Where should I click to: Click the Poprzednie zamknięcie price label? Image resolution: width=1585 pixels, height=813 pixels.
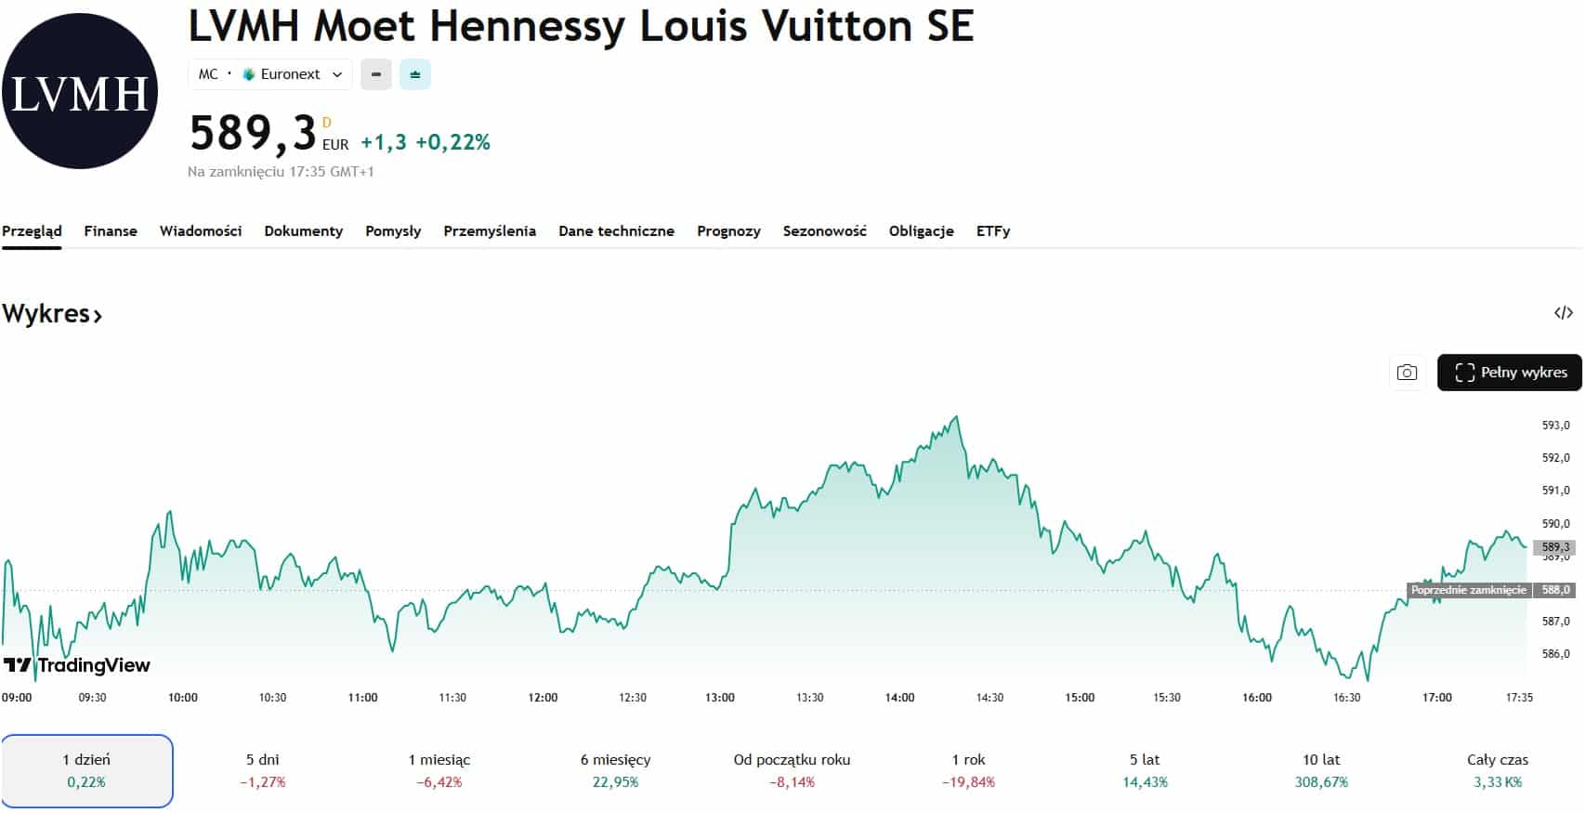tap(1469, 590)
